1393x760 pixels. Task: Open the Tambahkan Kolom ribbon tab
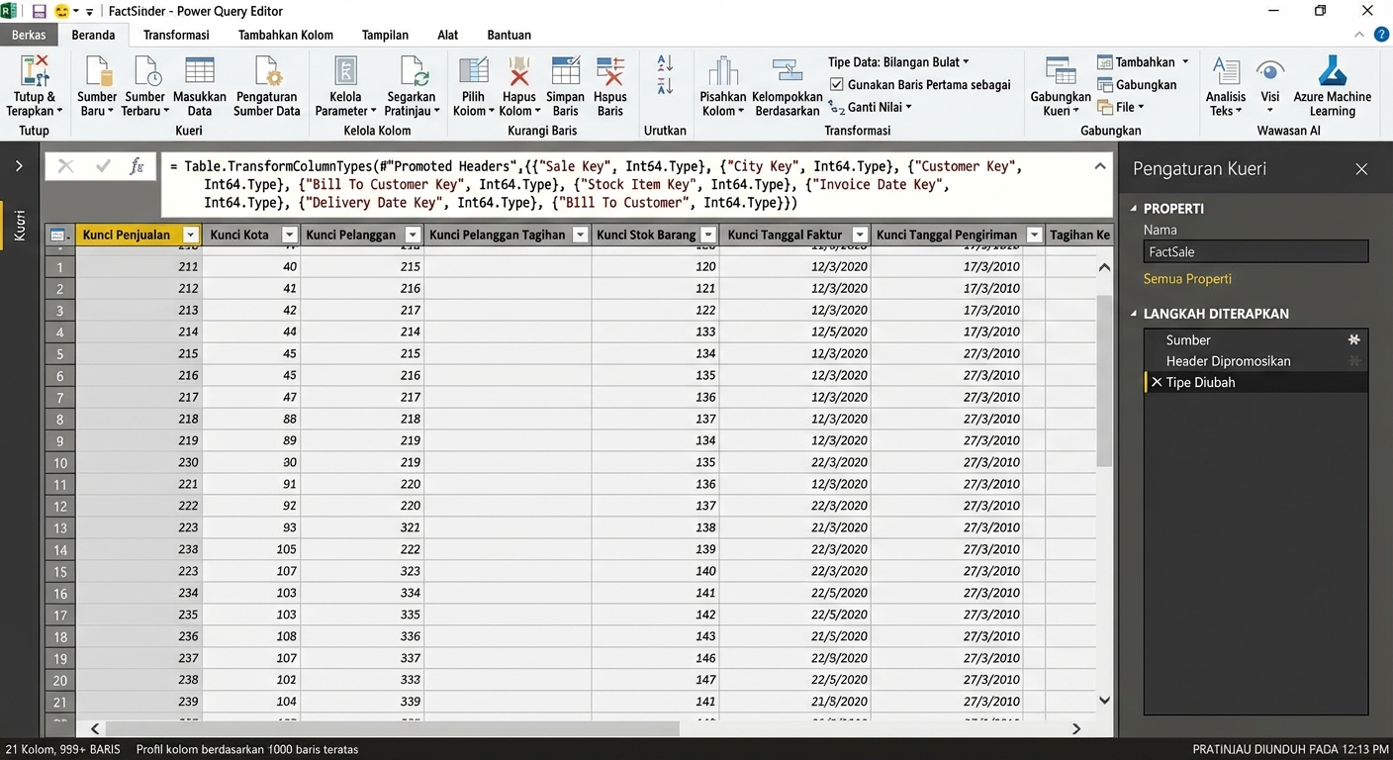[285, 34]
